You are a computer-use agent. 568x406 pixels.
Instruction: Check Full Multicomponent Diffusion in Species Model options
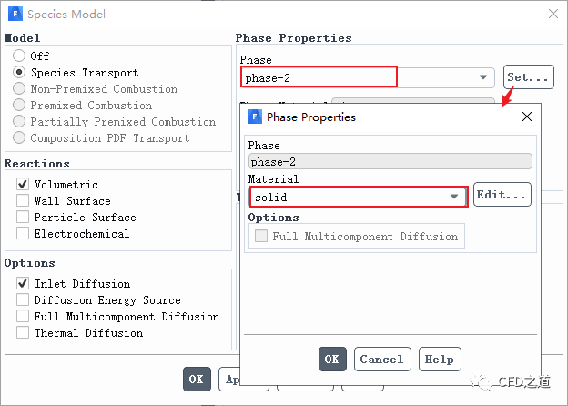[23, 317]
